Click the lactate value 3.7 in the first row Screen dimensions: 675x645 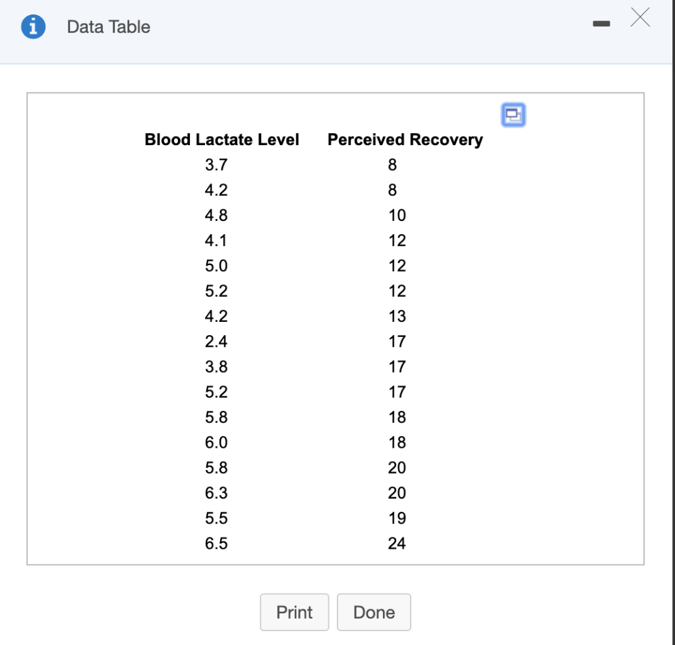coord(216,165)
